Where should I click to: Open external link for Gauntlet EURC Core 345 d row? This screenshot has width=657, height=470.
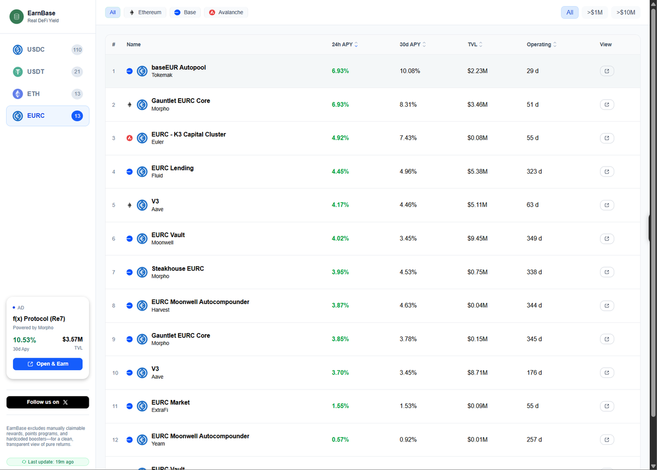[x=607, y=339]
